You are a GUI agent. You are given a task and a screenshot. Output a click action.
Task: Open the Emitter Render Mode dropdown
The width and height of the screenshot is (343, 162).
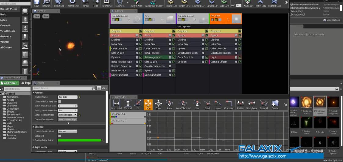(x=68, y=131)
